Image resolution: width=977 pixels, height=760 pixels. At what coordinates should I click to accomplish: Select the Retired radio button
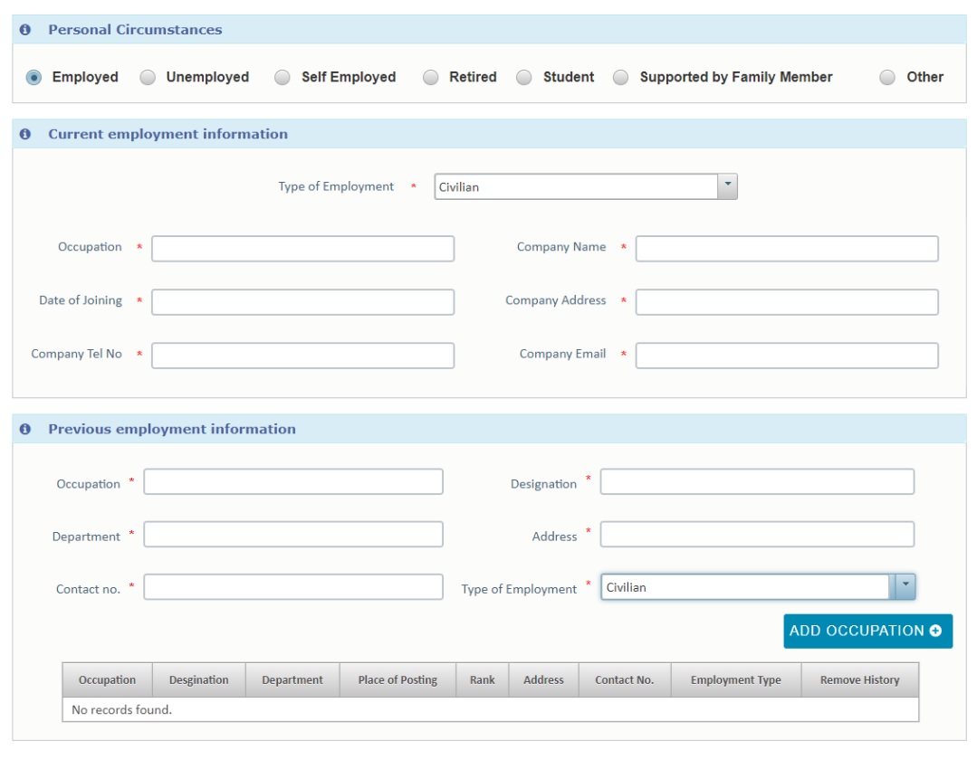pyautogui.click(x=431, y=77)
